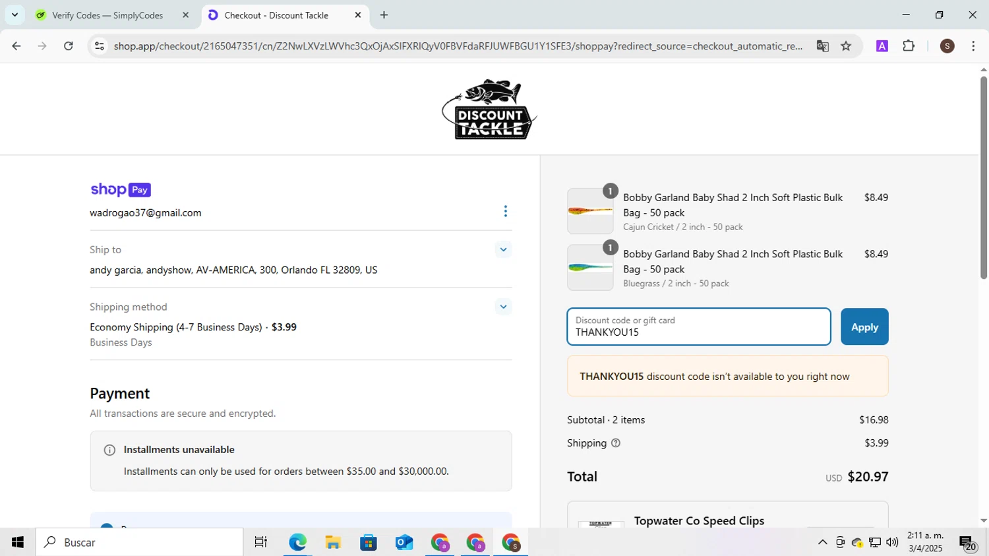Switch to Verify Codes — SimplyCodes tab

point(107,15)
